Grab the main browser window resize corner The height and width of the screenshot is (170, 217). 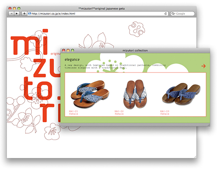[195, 157]
